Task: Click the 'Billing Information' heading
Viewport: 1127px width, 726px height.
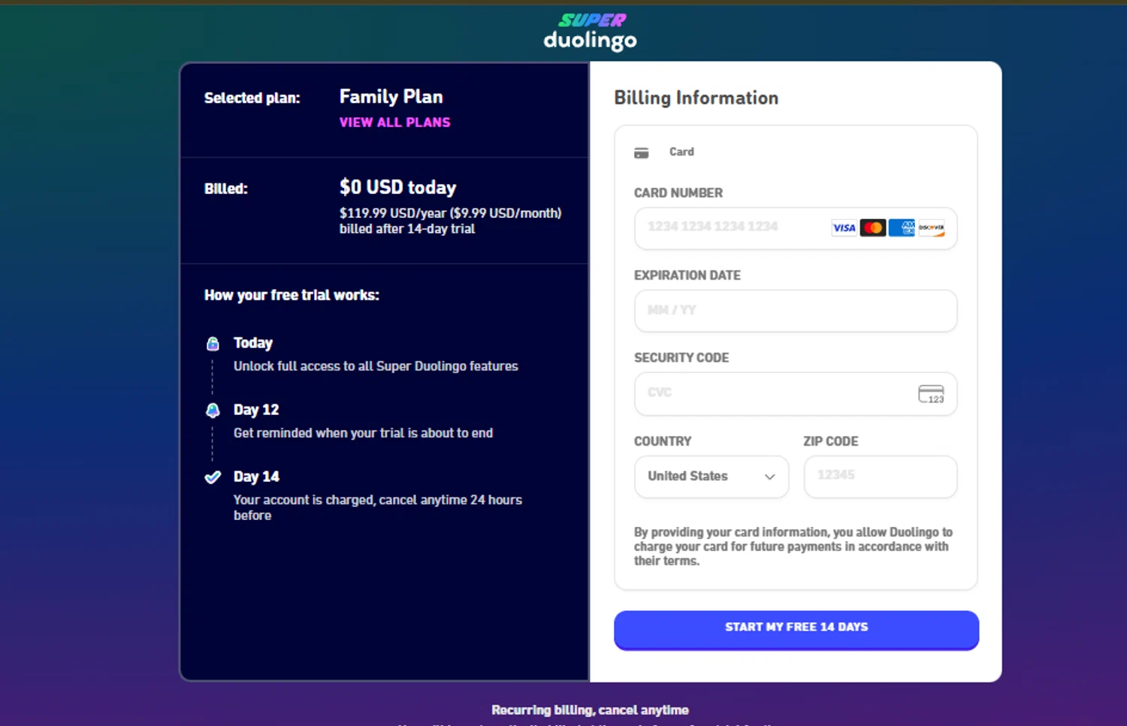Action: (696, 98)
